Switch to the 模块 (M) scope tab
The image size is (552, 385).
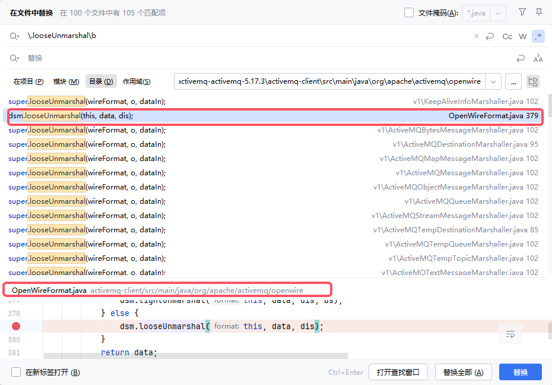(66, 81)
